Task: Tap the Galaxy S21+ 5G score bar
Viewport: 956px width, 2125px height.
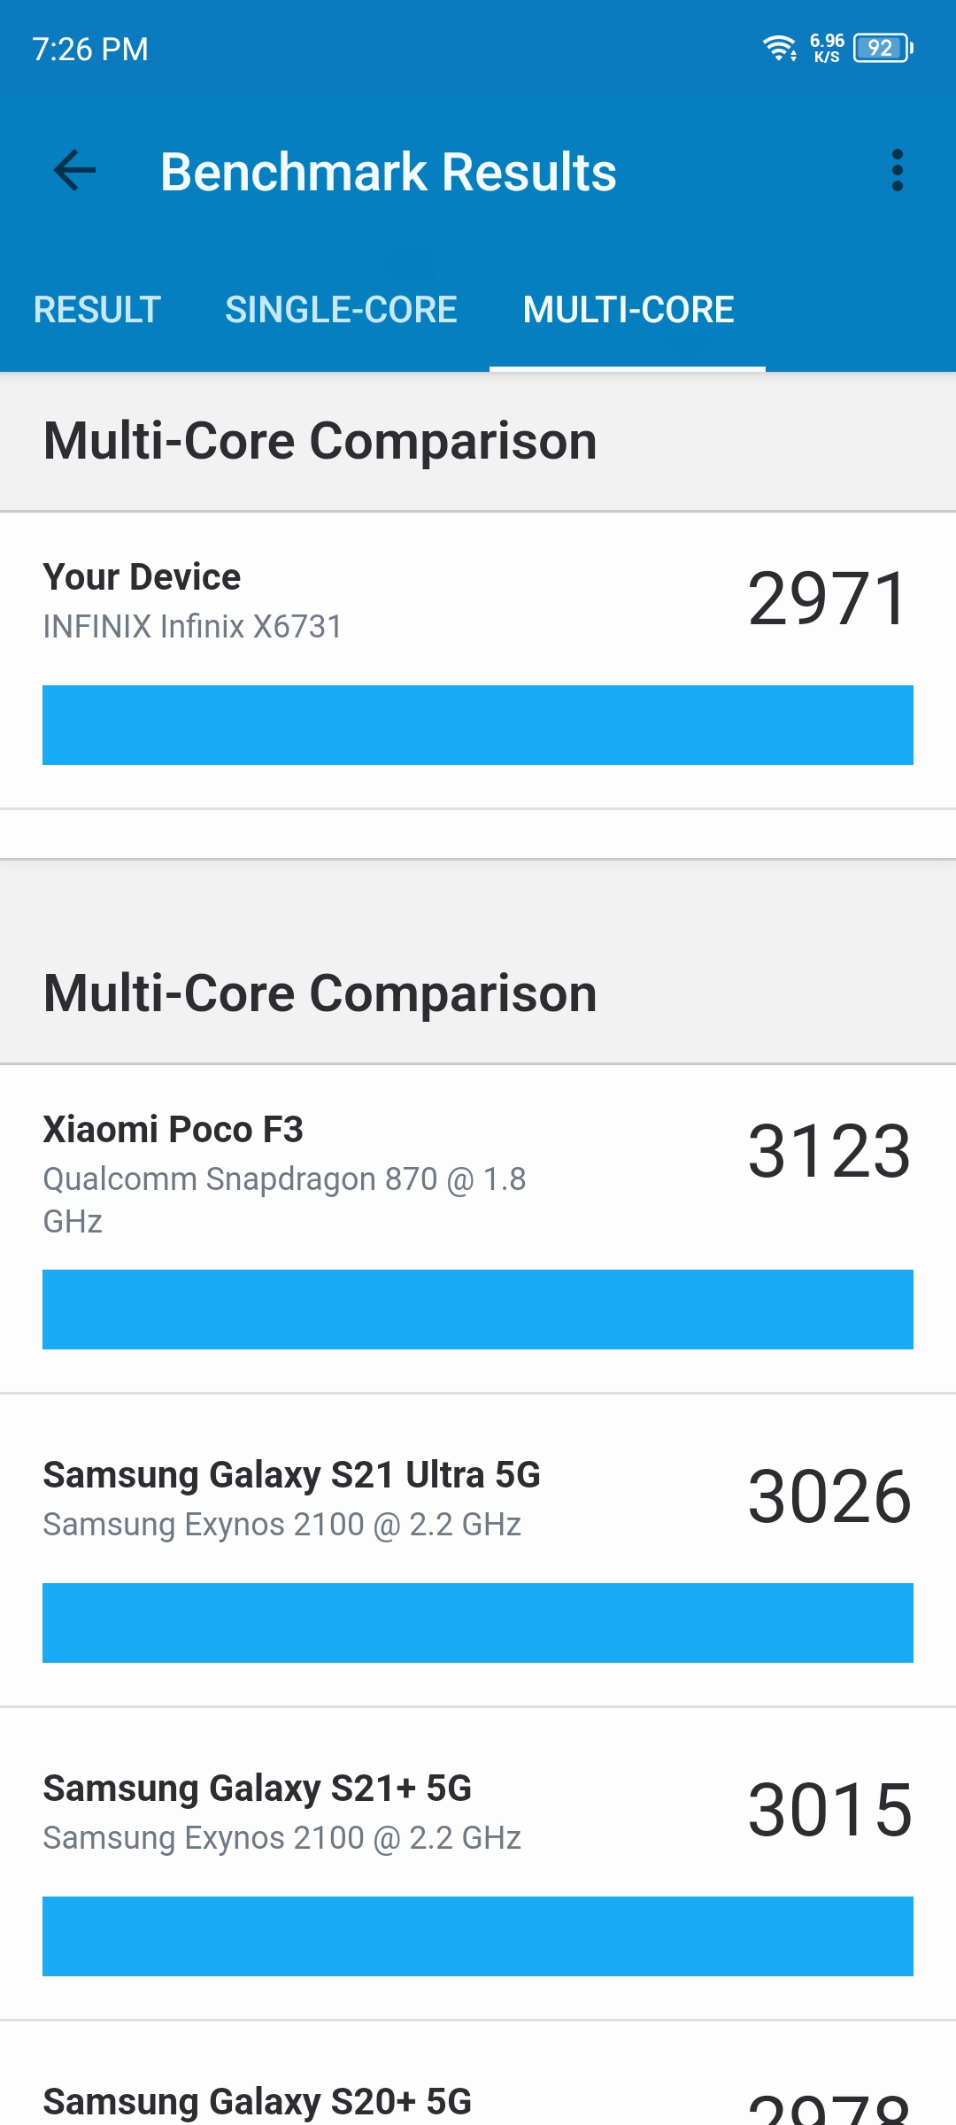Action: (478, 1936)
